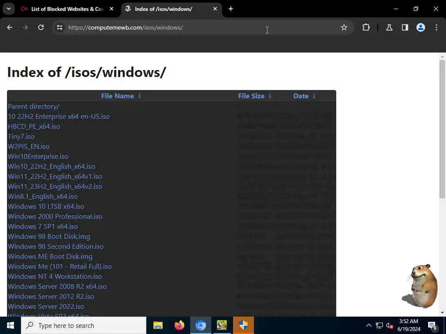Click the page's vertical scrollbar thumb
Viewport: 446px width, 334px height.
click(442, 129)
